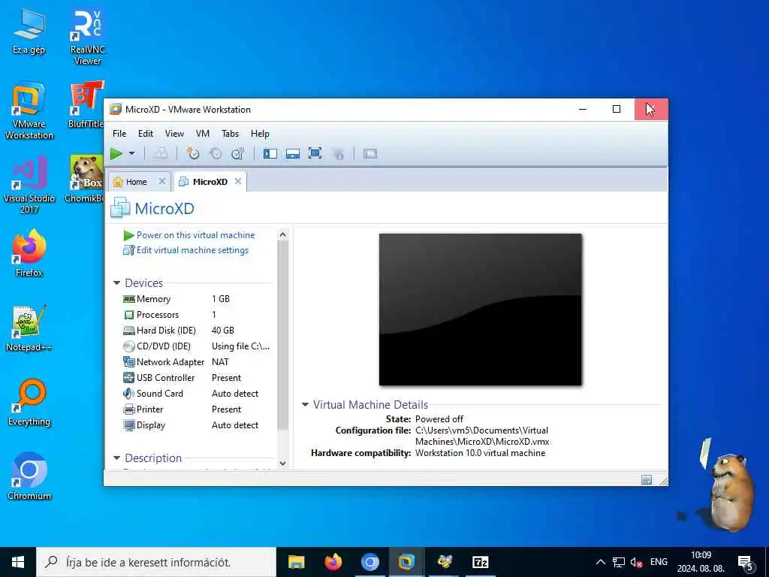This screenshot has width=769, height=577.
Task: Open the Tabs menu
Action: pyautogui.click(x=230, y=134)
